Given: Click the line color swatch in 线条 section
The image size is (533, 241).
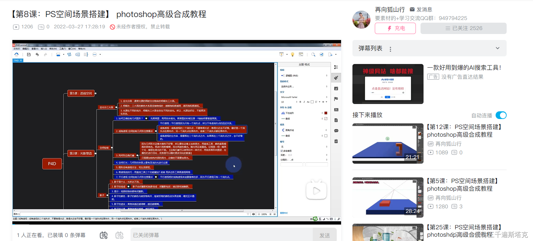Looking at the screenshot, I should 326,136.
